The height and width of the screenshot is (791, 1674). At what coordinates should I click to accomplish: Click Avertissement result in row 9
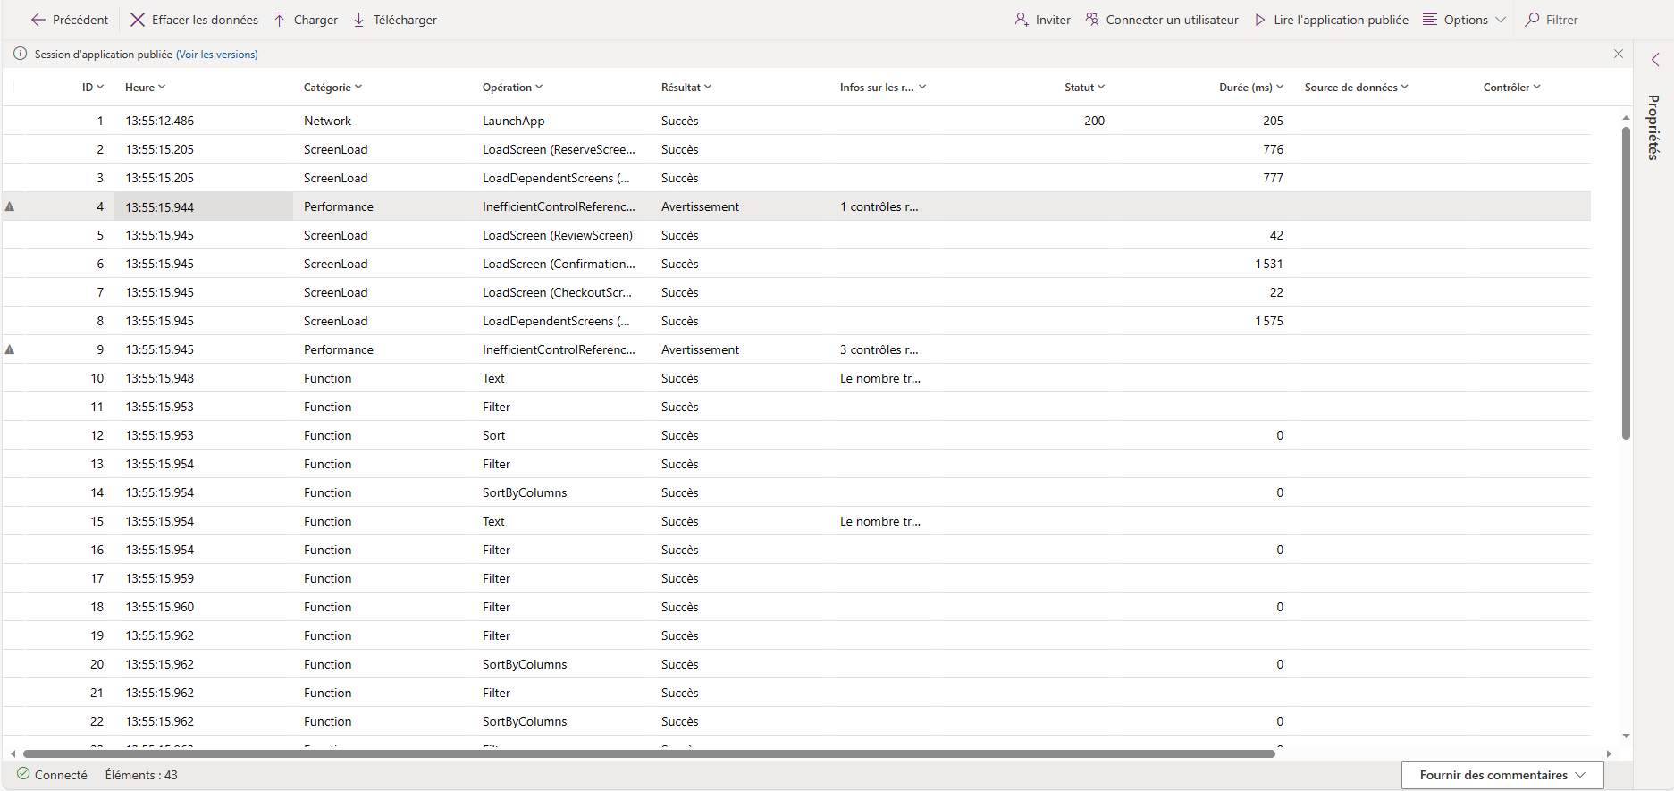click(x=701, y=349)
